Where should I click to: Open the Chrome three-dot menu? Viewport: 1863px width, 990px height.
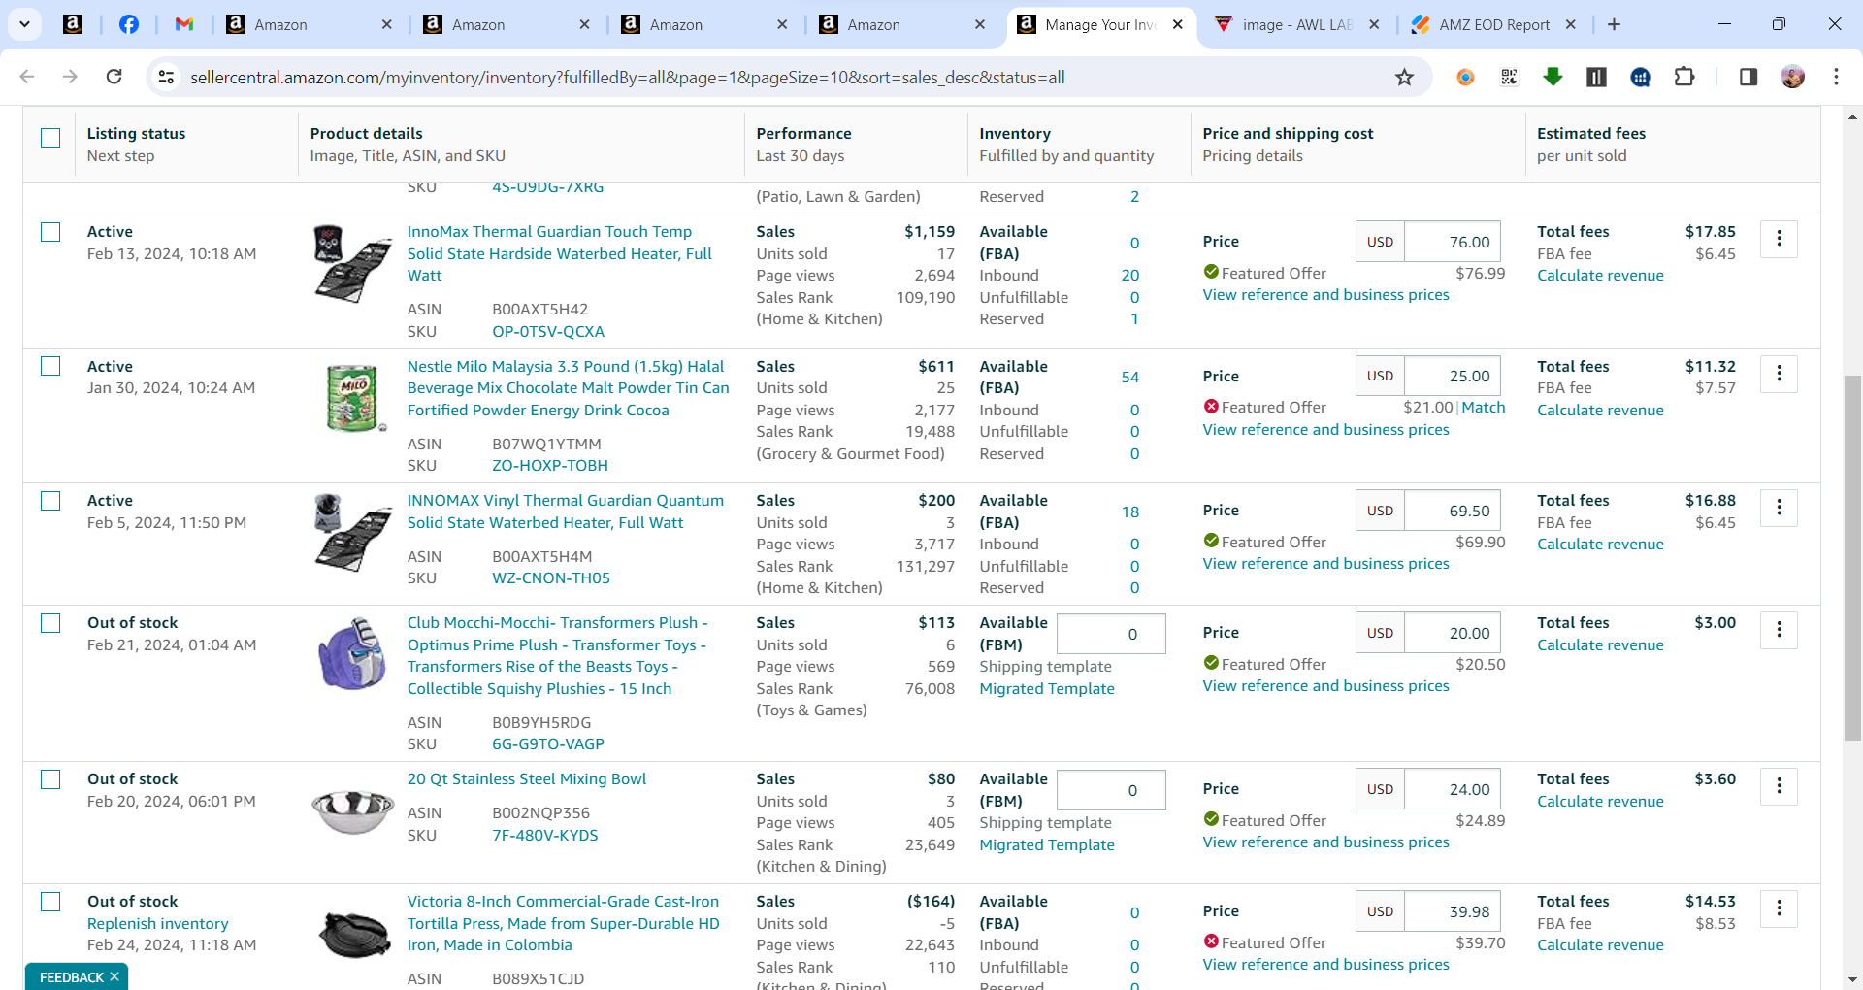[x=1836, y=77]
